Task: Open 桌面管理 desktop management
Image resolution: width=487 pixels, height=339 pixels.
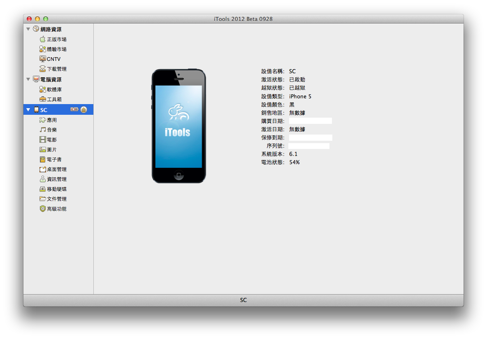Action: click(x=56, y=169)
